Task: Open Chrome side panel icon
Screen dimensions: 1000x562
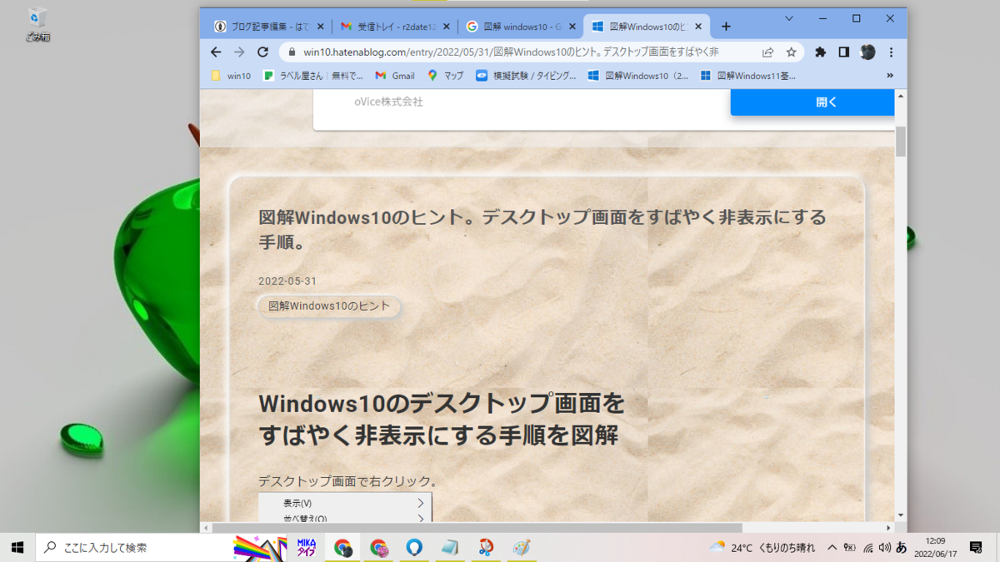Action: [843, 52]
